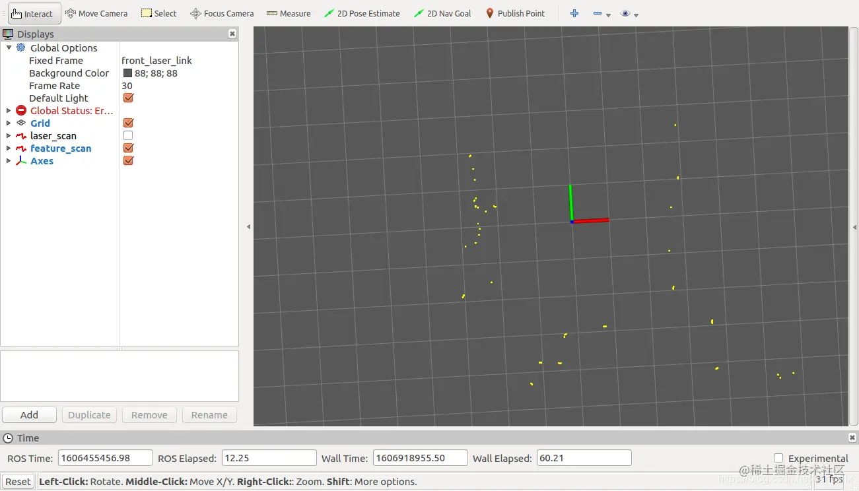This screenshot has width=859, height=491.
Task: Click the ROS Elapsed field
Action: click(x=269, y=458)
